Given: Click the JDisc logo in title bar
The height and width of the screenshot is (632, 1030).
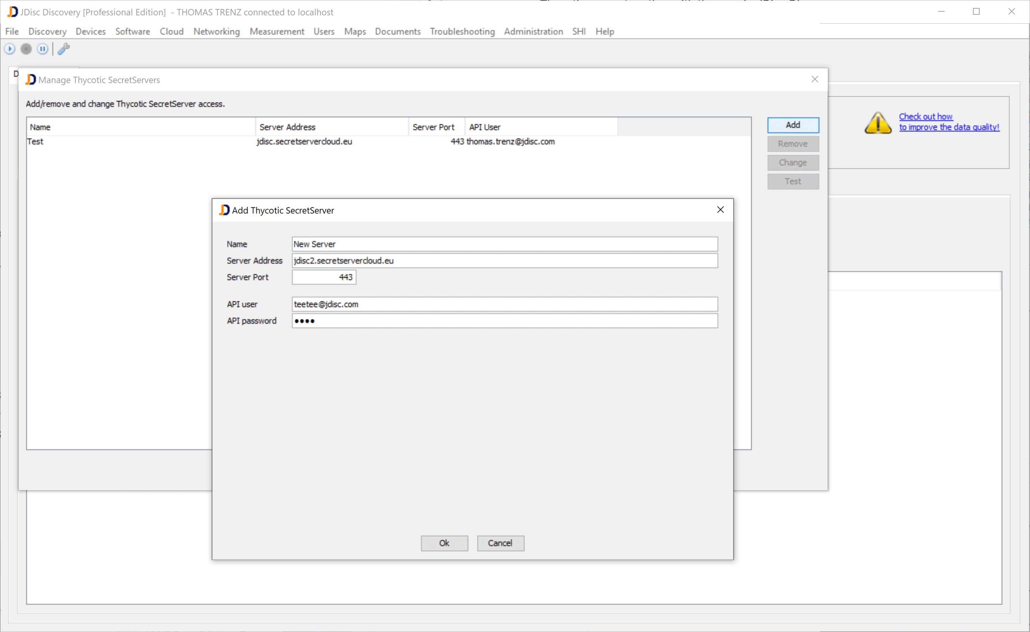Looking at the screenshot, I should (13, 12).
